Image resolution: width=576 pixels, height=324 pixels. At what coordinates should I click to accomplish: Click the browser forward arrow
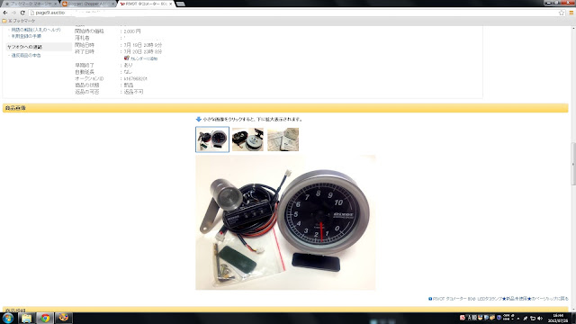tap(13, 13)
